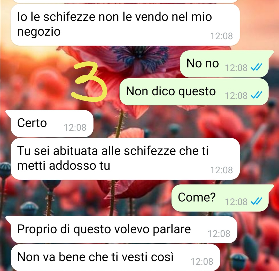
Task: Click the 12:08 time on "metti addosso tu" bubble
Action: coord(222,170)
